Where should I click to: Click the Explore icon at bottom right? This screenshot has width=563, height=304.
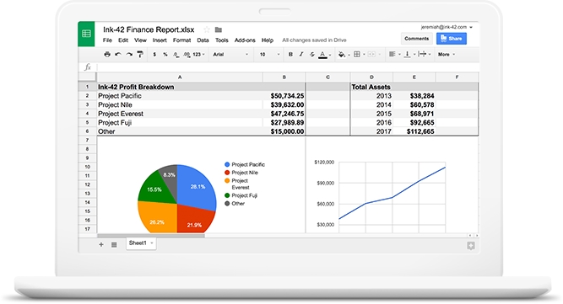(471, 246)
